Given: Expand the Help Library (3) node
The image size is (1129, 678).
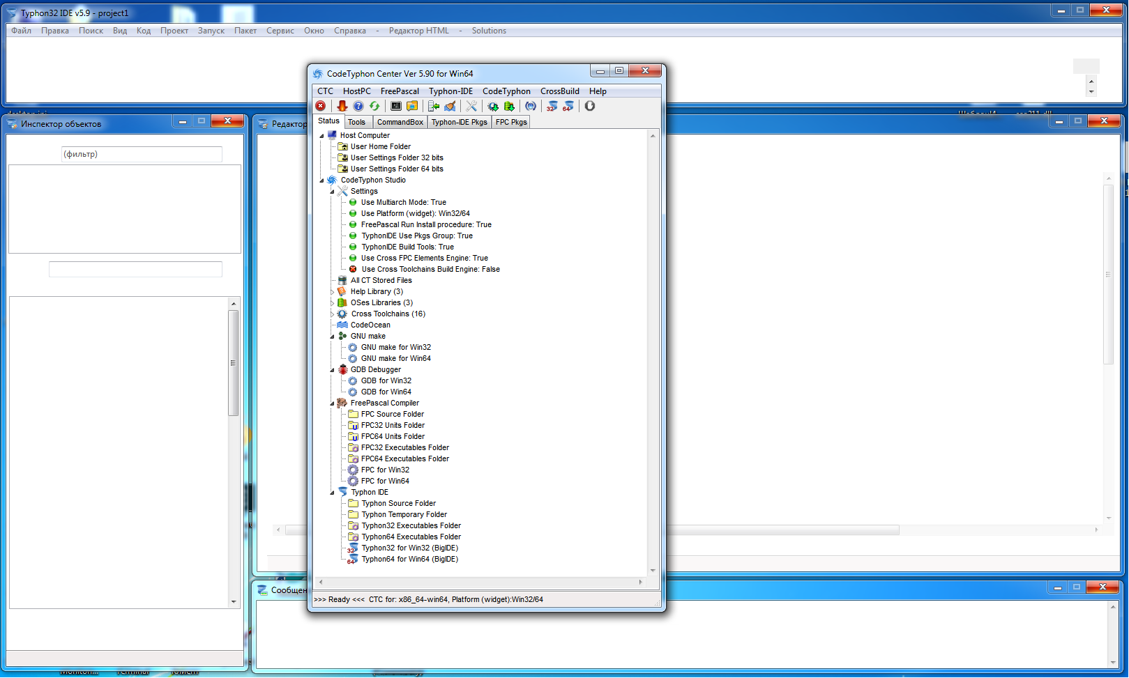Looking at the screenshot, I should [x=332, y=292].
